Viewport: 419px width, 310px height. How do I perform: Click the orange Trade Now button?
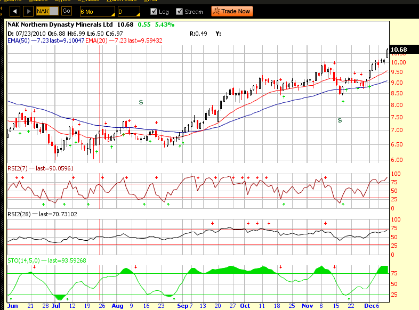tap(232, 12)
